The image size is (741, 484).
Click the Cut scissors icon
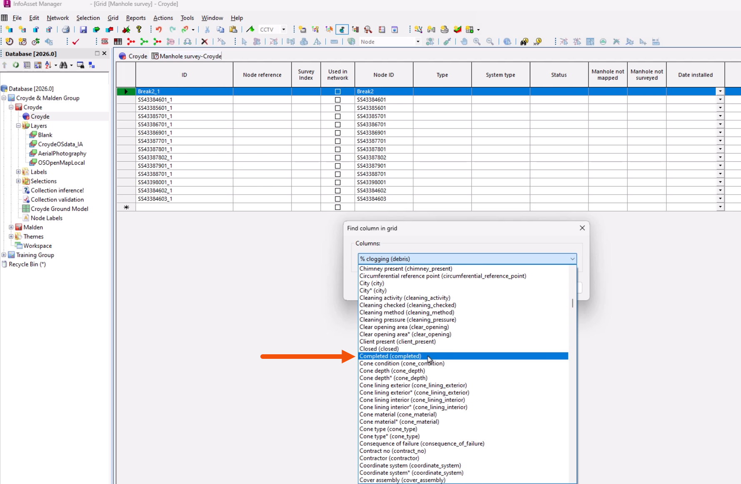[x=207, y=29]
